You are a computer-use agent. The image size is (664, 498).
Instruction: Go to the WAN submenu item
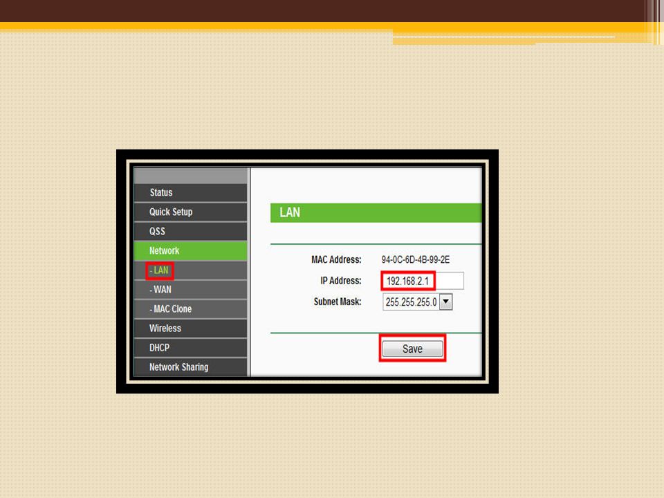click(x=191, y=290)
